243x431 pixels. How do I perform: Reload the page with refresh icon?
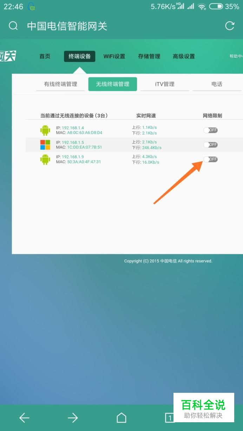pos(230,26)
